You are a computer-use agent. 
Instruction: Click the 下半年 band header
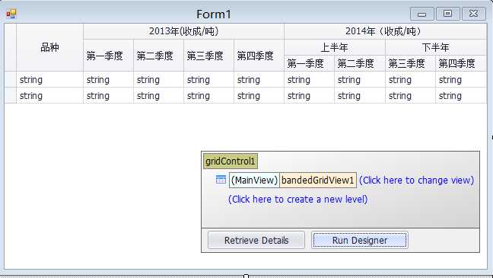click(x=436, y=47)
